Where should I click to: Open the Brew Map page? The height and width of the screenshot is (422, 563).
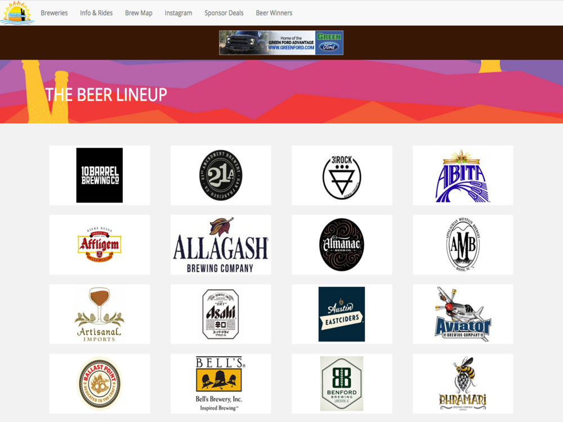[138, 13]
